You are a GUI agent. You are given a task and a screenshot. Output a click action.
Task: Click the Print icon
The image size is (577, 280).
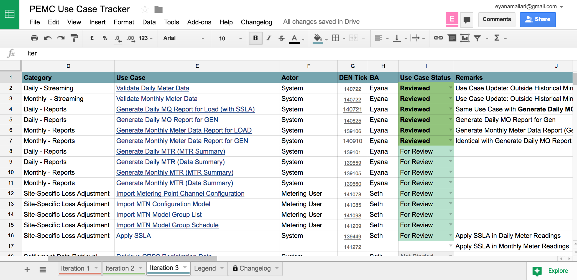pyautogui.click(x=34, y=38)
